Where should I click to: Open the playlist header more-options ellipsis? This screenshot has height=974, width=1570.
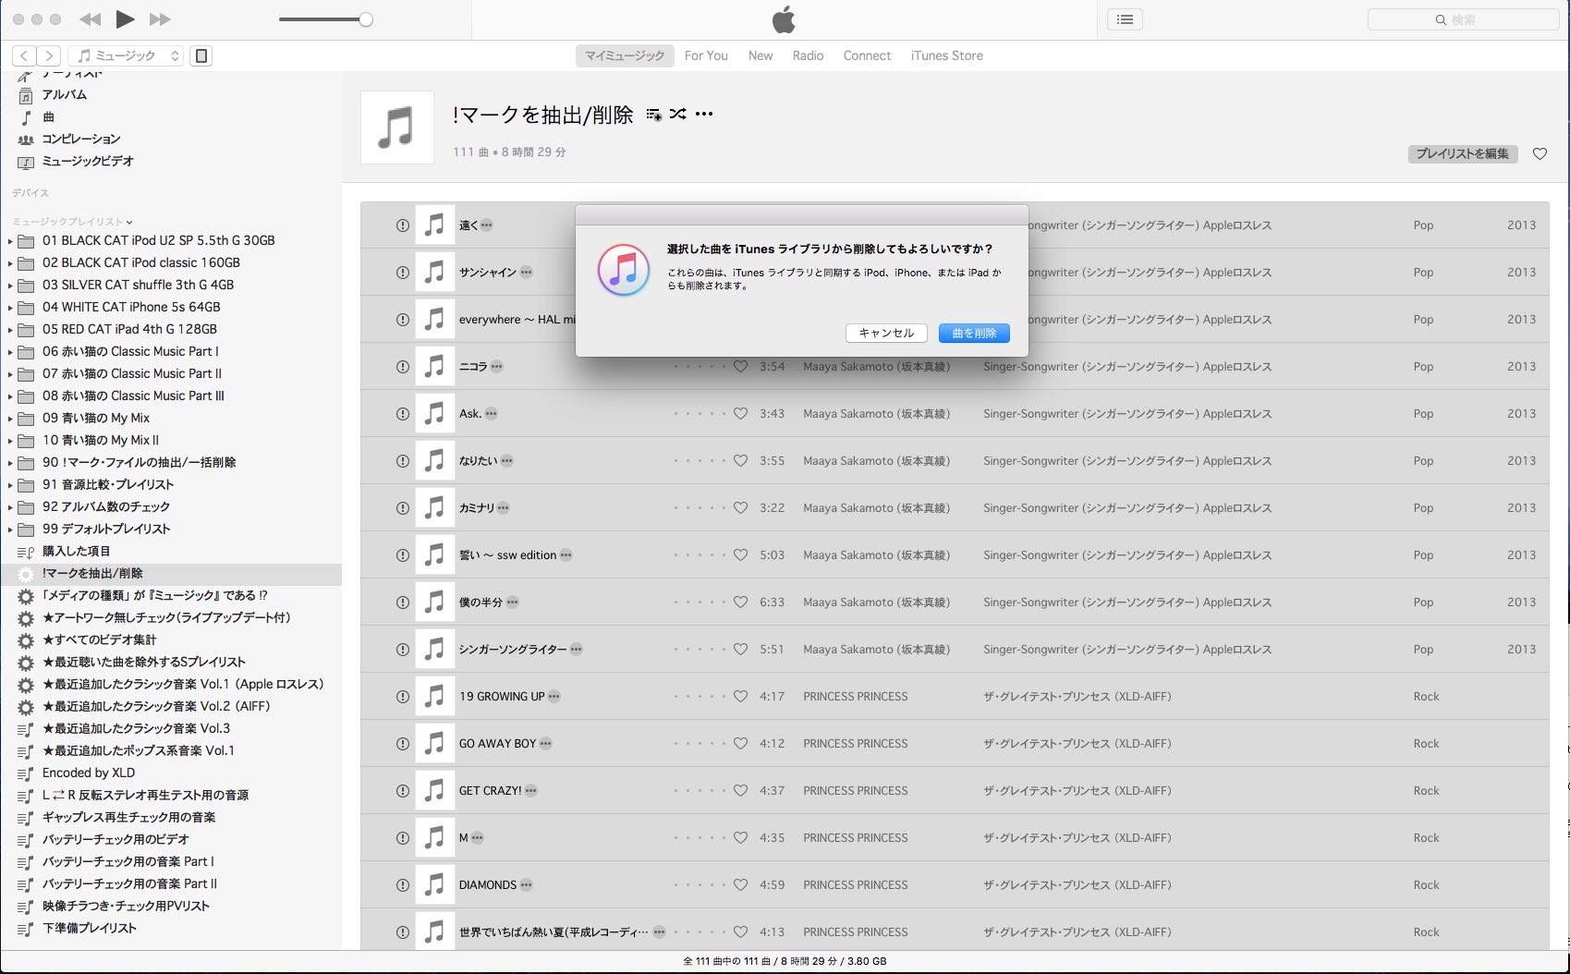pyautogui.click(x=704, y=114)
